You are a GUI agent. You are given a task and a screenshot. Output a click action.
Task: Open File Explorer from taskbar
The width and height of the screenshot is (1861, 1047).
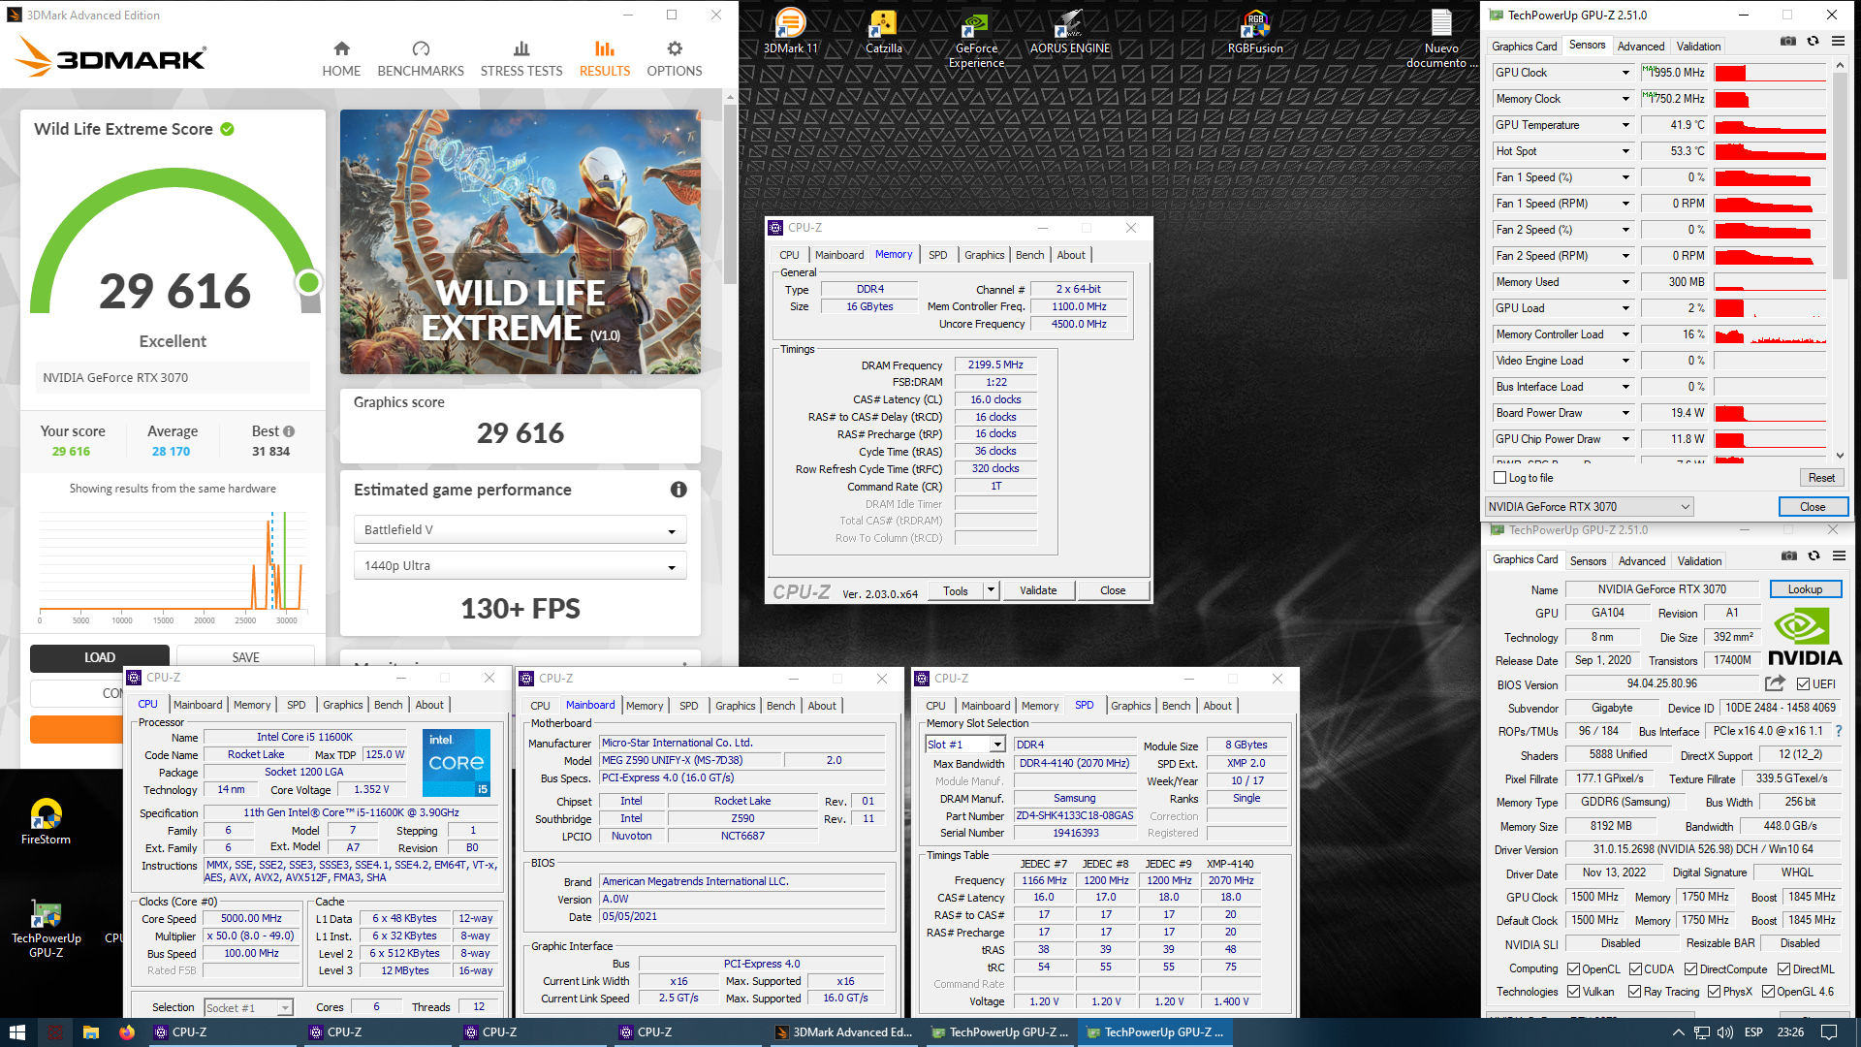[90, 1032]
